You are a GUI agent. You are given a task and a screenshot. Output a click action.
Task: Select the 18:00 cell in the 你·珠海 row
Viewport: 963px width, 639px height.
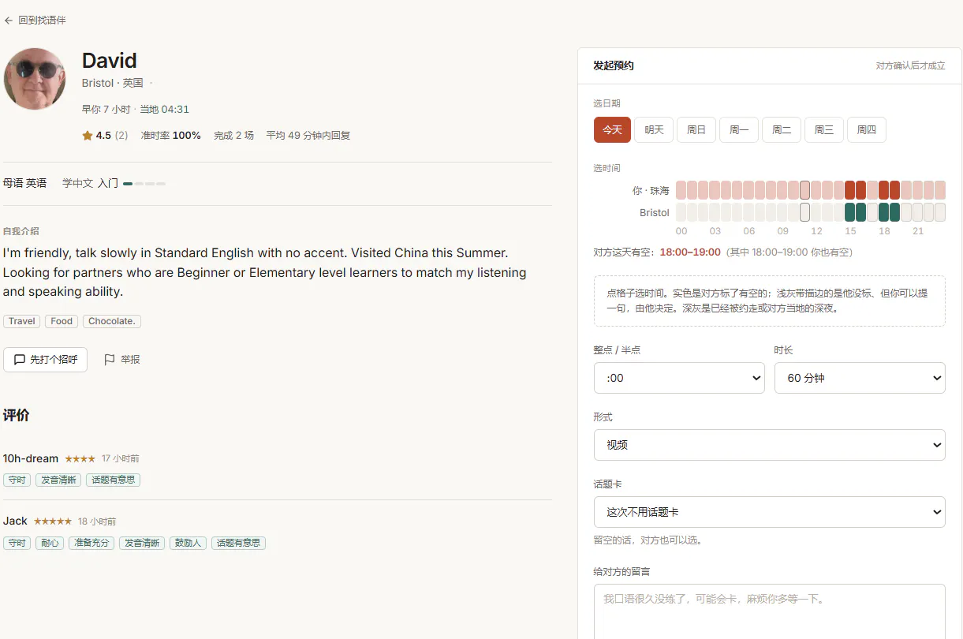[x=884, y=190]
